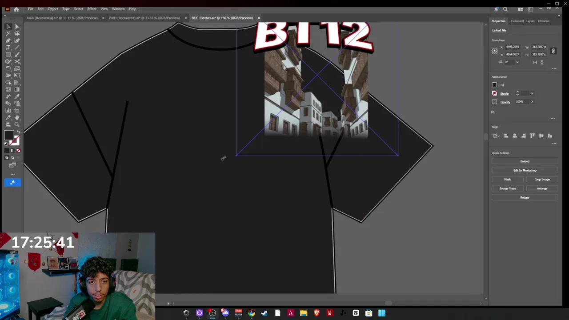Select the Free Transform tool
Viewport: 569px width, 320px height.
(x=17, y=76)
